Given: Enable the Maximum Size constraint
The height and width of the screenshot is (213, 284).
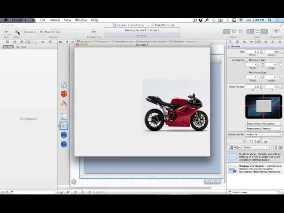Looking at the screenshot, I should [x=247, y=72].
